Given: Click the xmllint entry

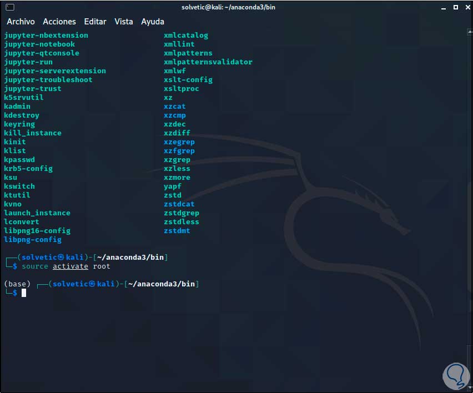Looking at the screenshot, I should tap(179, 44).
